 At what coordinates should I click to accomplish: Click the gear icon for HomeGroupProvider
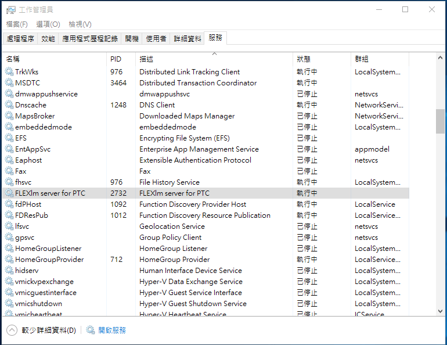point(9,260)
